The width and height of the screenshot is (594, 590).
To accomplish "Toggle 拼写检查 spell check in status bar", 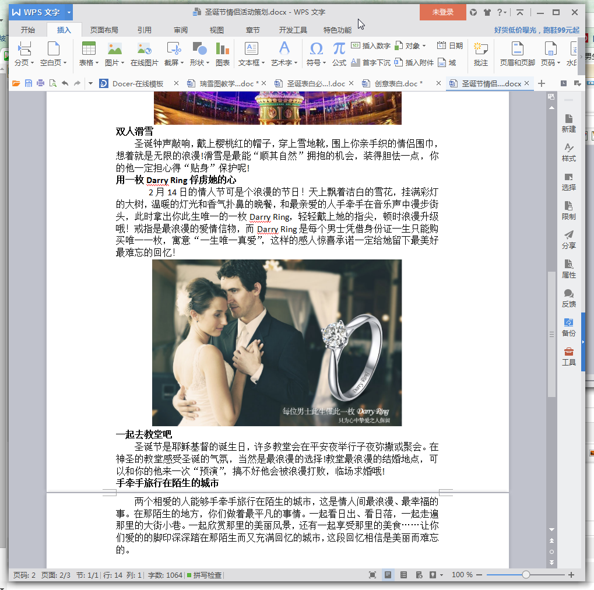I will 204,575.
